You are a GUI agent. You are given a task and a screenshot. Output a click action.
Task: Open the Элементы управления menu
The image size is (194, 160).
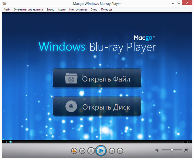28,10
